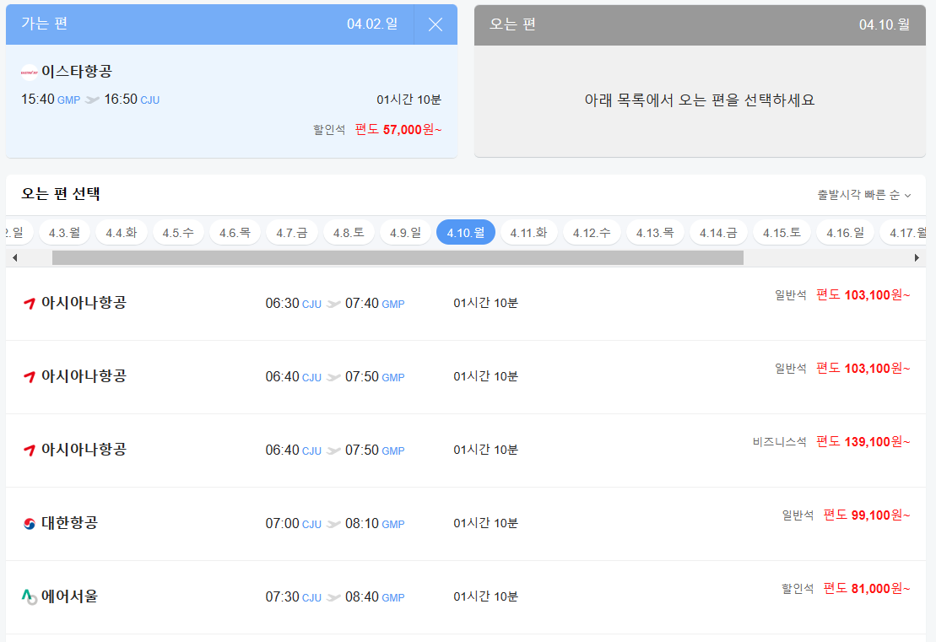Screen dimensions: 936x642
Task: Click the 04.02.일 departure date label
Action: coord(372,24)
